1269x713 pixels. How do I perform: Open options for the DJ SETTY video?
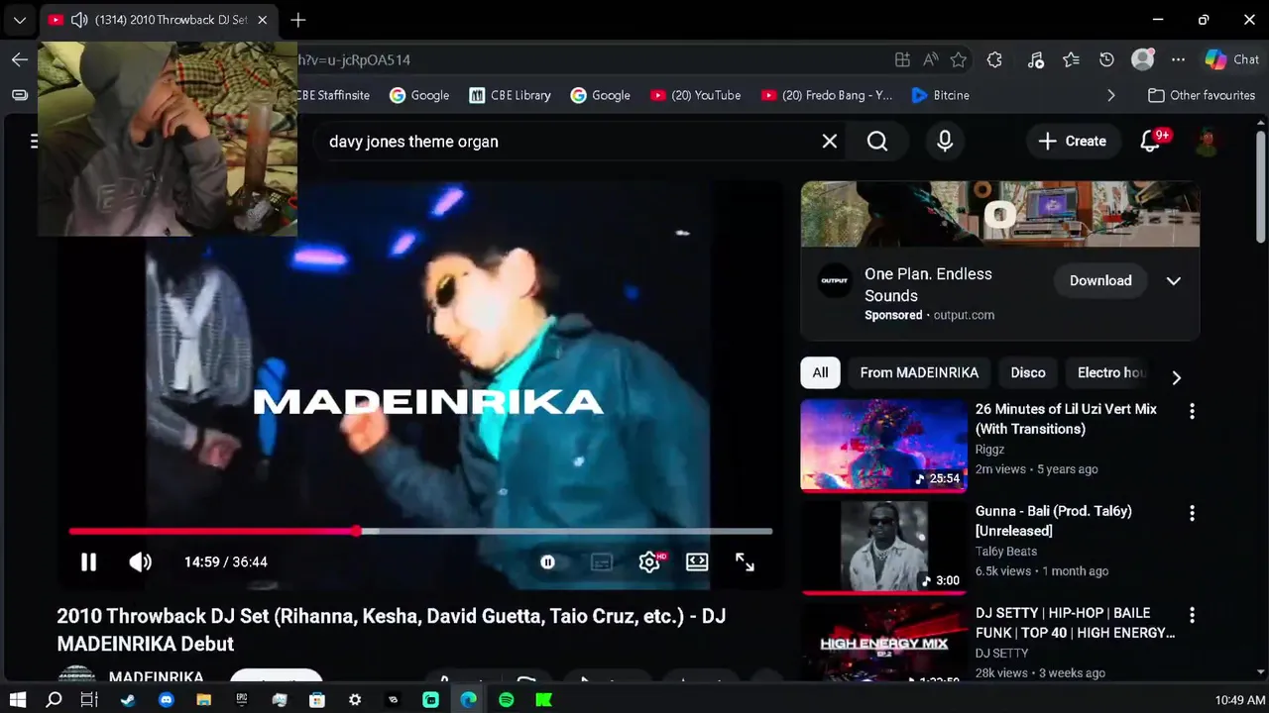[1192, 615]
